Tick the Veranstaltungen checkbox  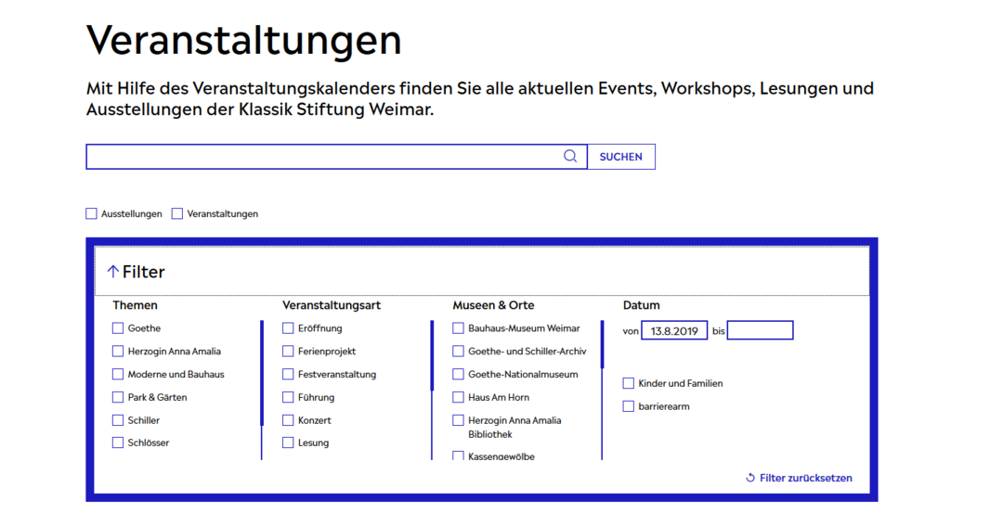click(x=177, y=213)
